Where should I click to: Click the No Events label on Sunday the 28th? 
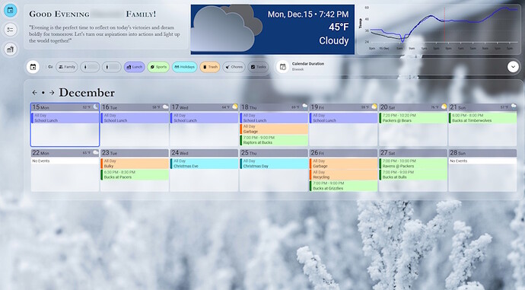coord(459,161)
